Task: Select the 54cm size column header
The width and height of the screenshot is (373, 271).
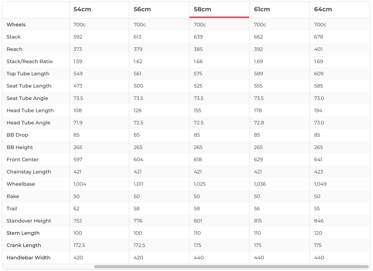Action: (x=82, y=9)
